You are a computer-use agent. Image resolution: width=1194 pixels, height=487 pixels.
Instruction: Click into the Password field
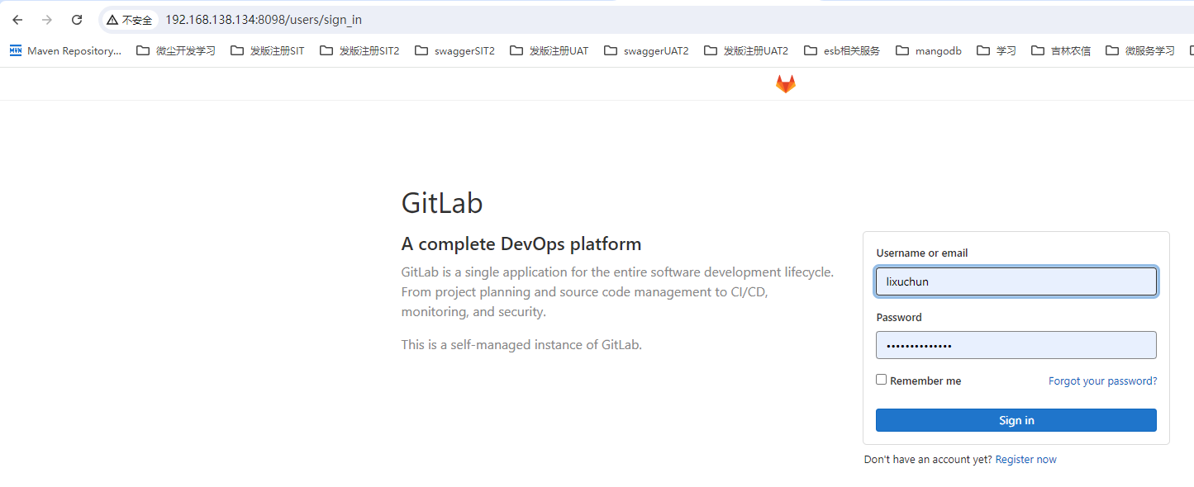[x=1016, y=345]
